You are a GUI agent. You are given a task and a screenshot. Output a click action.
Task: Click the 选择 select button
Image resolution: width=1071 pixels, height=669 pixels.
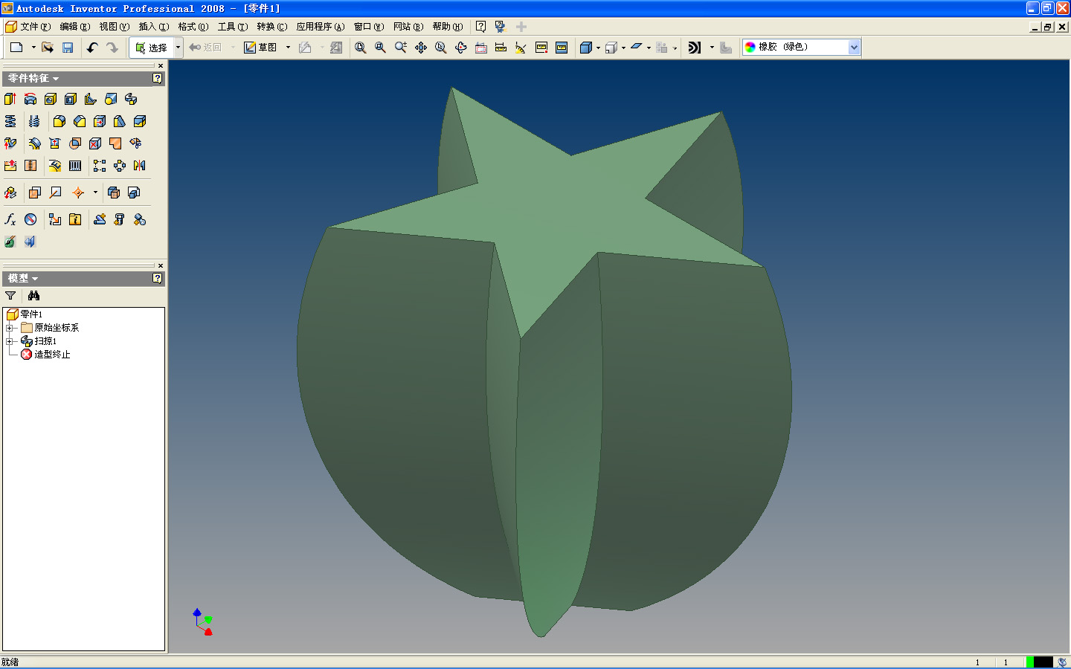point(151,48)
